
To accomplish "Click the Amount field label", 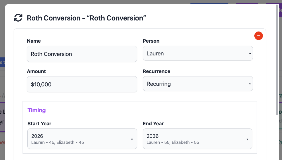I will 36,71.
